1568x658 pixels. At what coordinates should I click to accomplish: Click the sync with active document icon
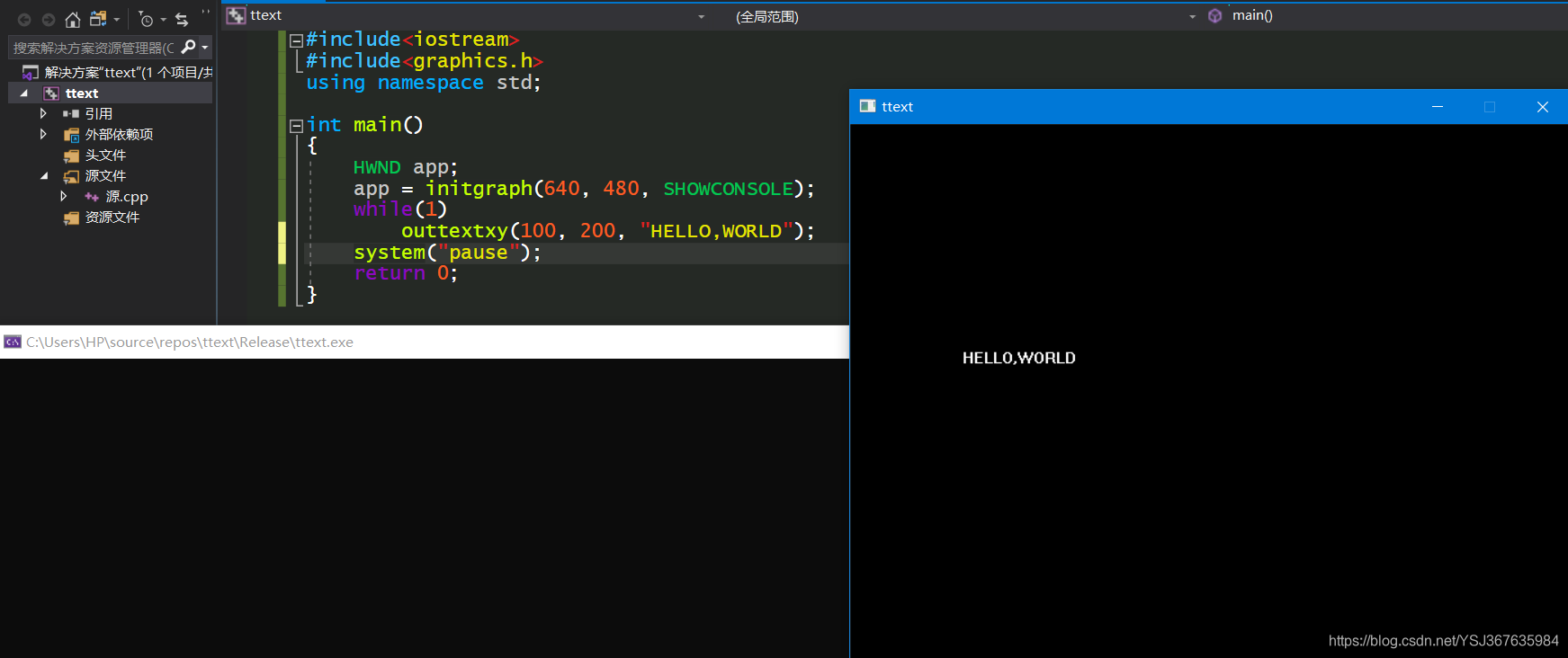point(182,20)
